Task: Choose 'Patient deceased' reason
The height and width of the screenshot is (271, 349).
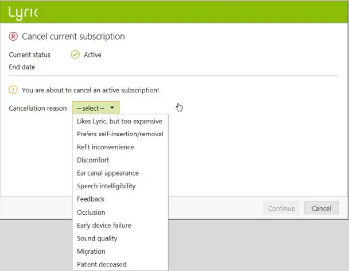Action: [x=120, y=264]
